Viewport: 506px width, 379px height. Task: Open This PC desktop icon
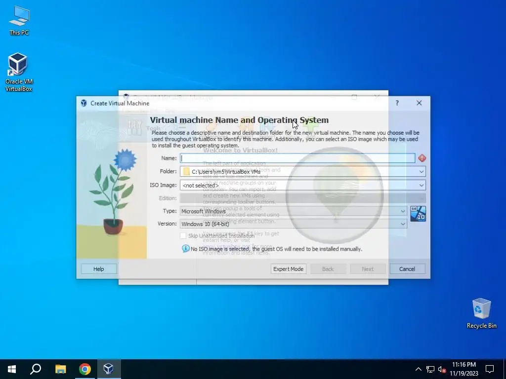(x=19, y=21)
